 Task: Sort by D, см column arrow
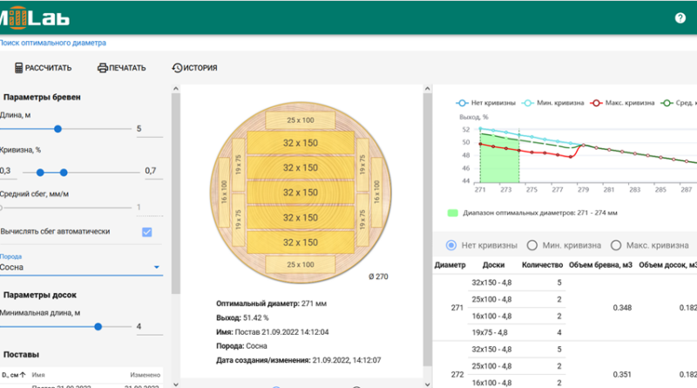tap(23, 375)
